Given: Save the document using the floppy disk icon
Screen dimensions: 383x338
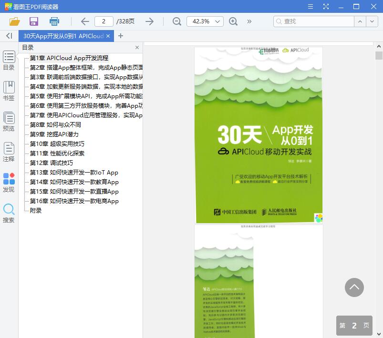Looking at the screenshot, I should click(x=34, y=21).
